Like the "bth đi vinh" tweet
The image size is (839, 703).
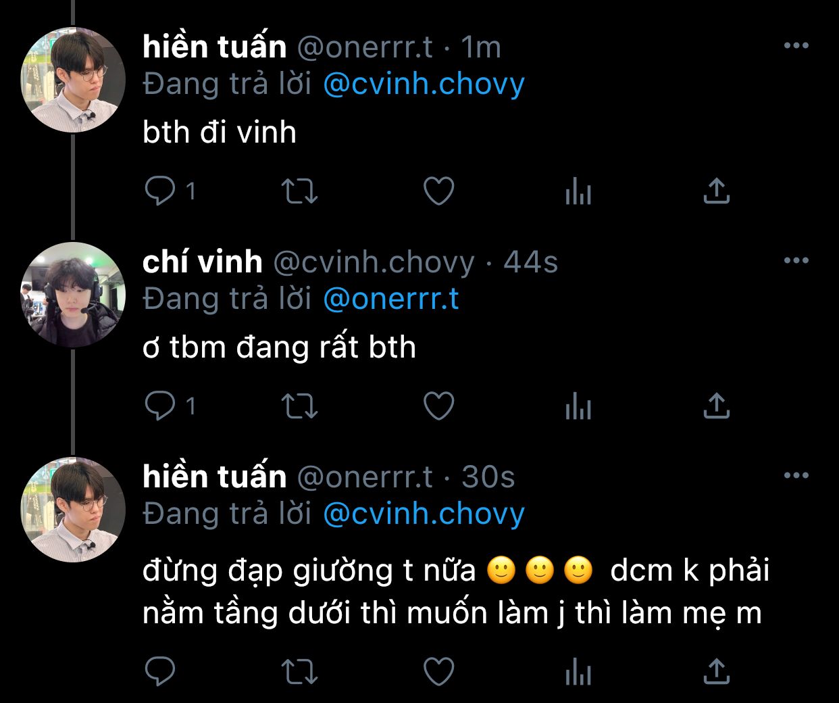tap(438, 191)
